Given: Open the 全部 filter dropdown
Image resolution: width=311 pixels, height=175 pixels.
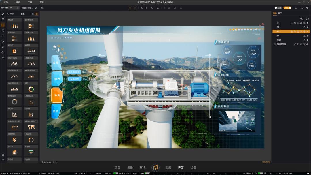Looking at the screenshot, I should [12, 14].
